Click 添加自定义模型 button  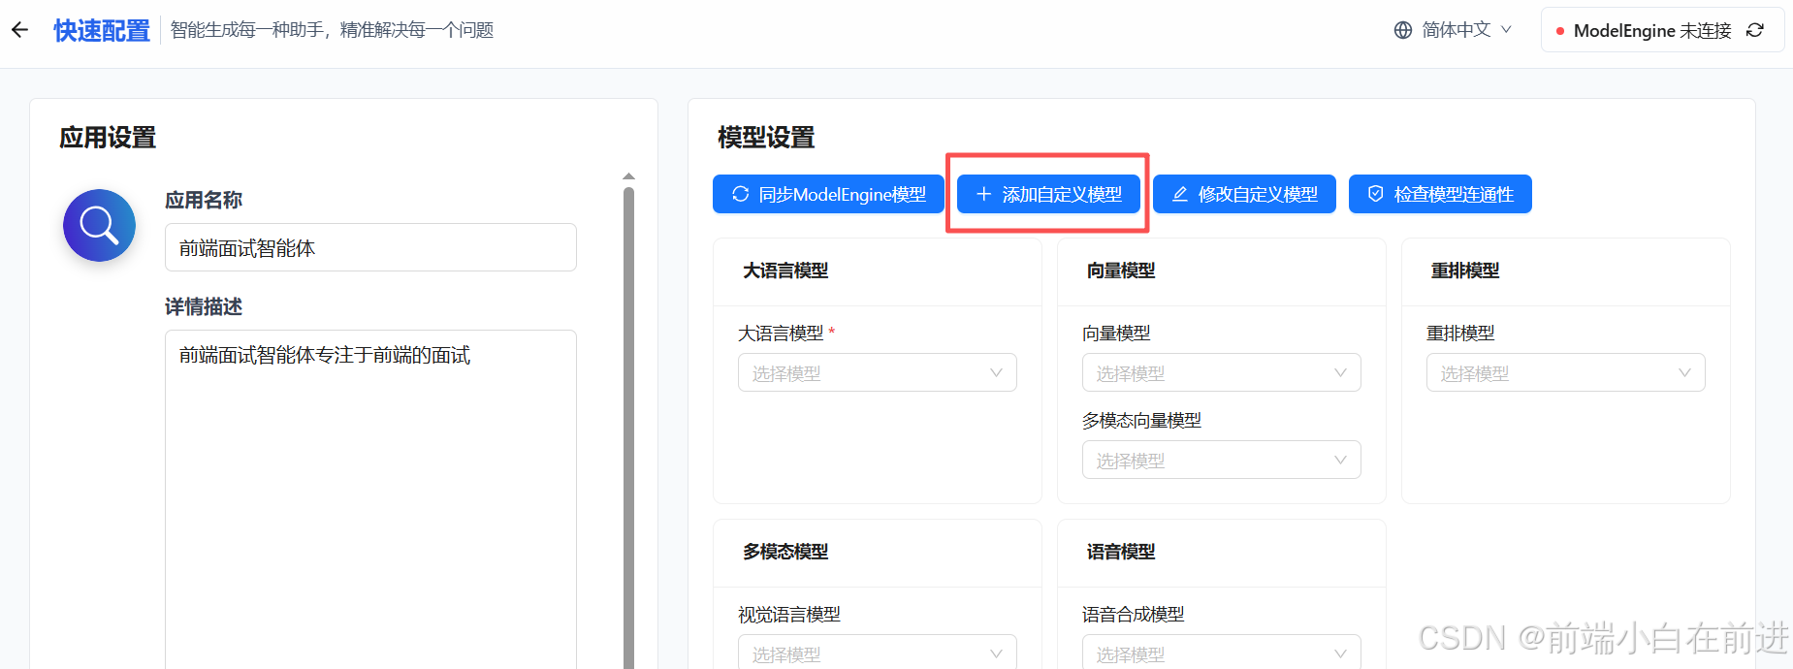click(1048, 194)
